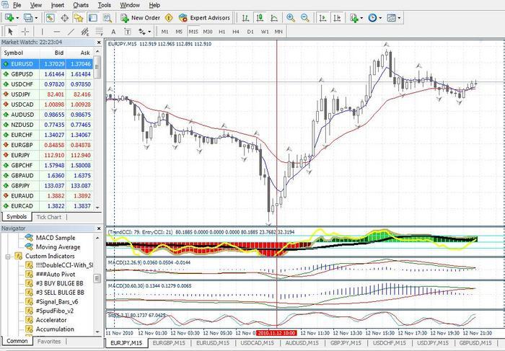Set timeframe to M30
505x351 pixels.
pyautogui.click(x=208, y=32)
